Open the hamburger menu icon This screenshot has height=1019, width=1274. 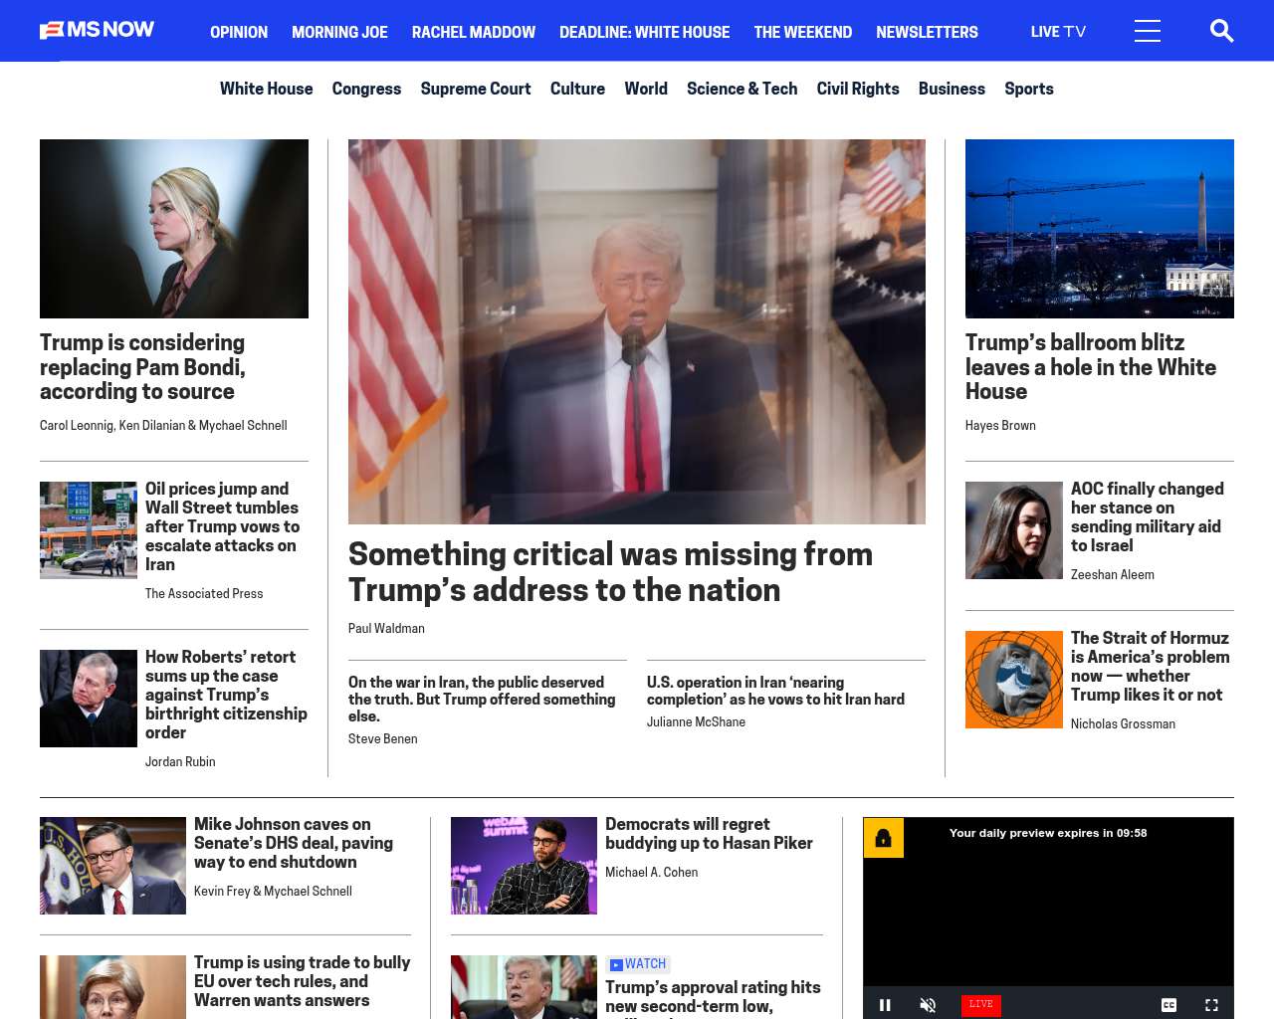(x=1148, y=31)
